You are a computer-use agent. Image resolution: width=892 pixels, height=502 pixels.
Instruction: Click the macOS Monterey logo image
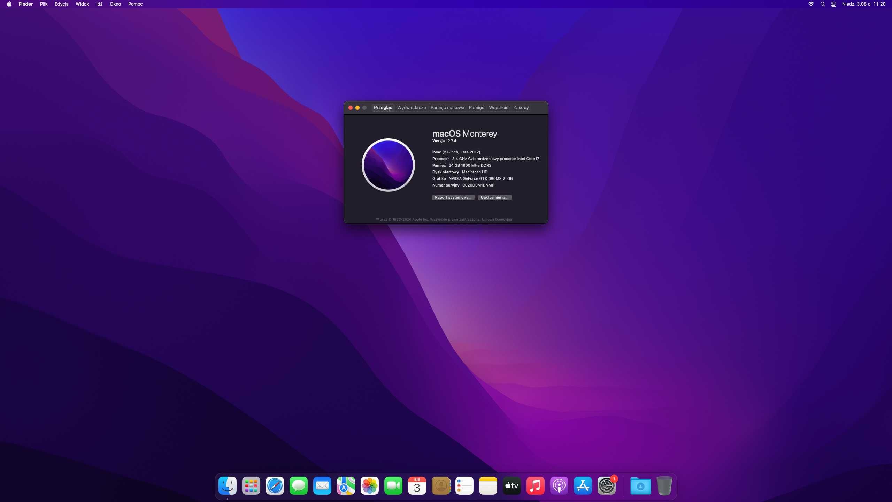(x=388, y=165)
